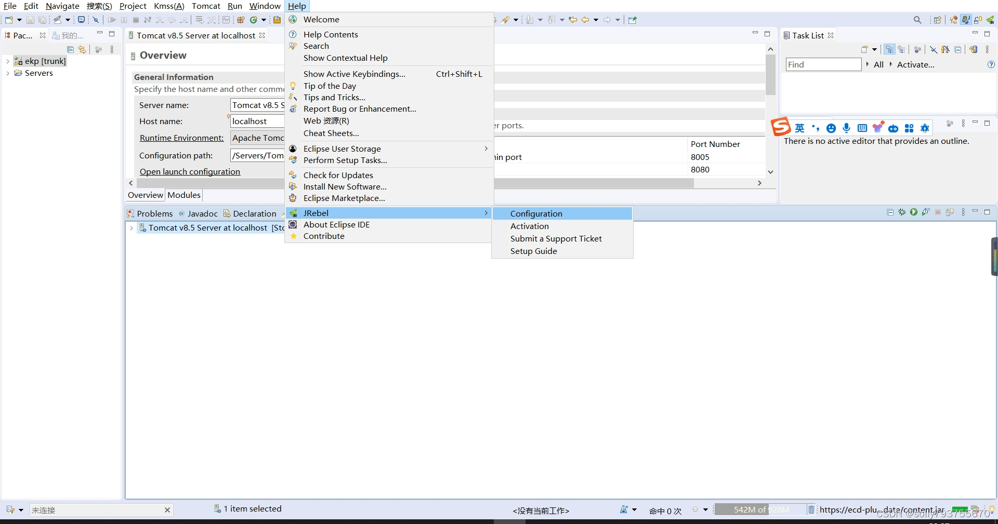
Task: Open search using the magnifier icon
Action: (x=917, y=19)
